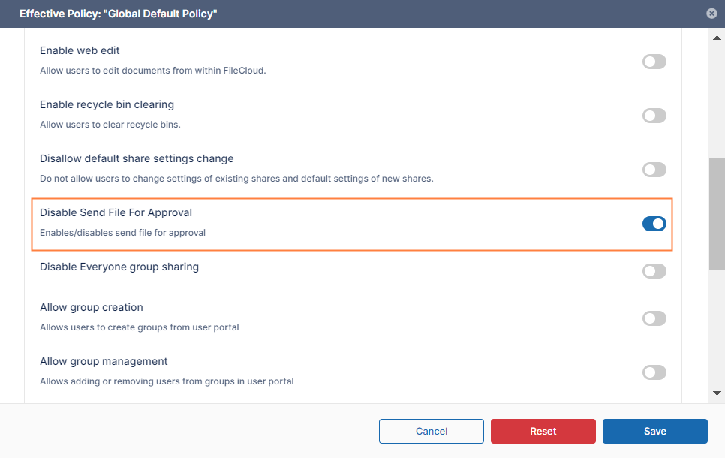This screenshot has height=458, width=725.
Task: Click the "Enable web edit" setting label
Action: click(80, 51)
